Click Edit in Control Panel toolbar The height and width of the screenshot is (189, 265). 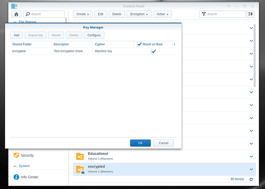tap(101, 14)
